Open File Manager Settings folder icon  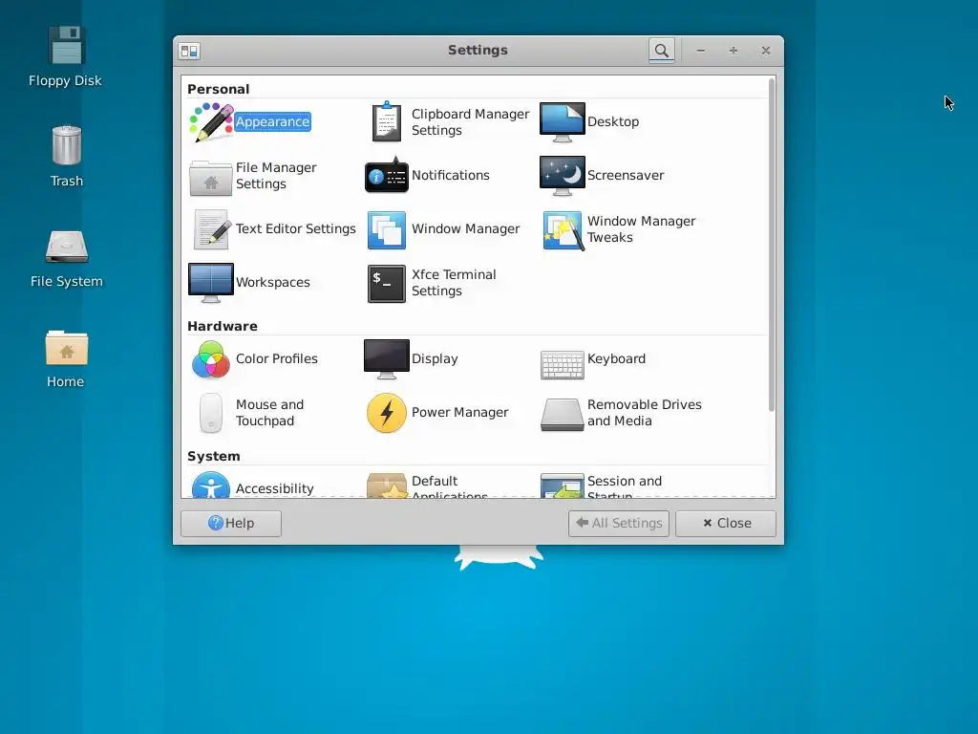[x=211, y=177]
